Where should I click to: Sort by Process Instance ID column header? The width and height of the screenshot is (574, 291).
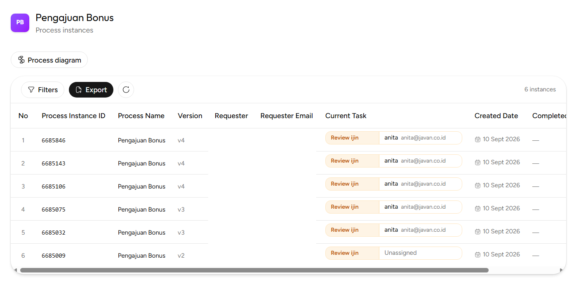(73, 116)
